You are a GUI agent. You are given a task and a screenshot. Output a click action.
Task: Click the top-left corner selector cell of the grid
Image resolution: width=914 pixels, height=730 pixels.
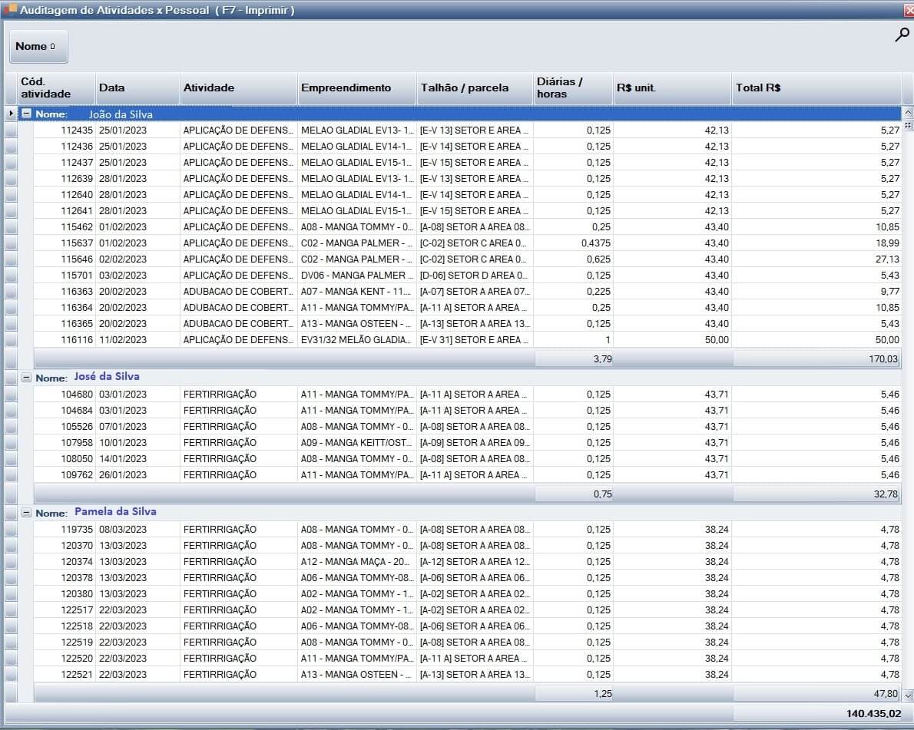(x=11, y=88)
